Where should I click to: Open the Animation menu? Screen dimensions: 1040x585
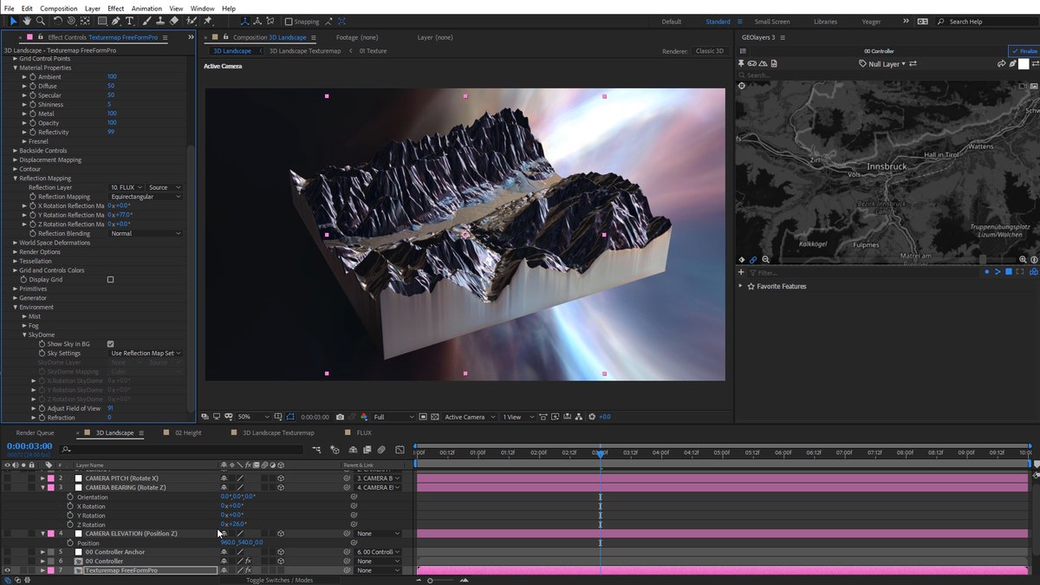[x=146, y=8]
